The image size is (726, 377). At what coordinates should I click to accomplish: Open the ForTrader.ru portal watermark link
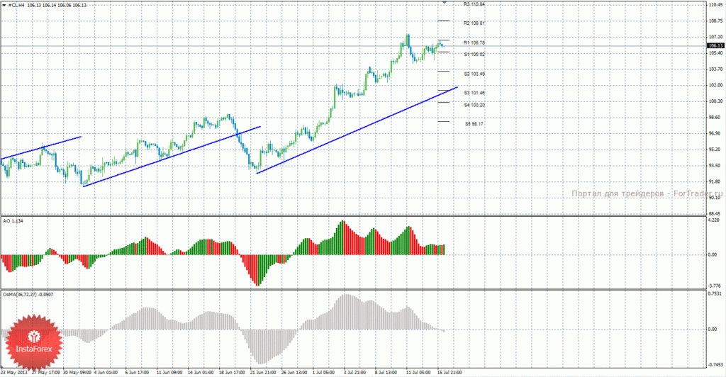click(647, 194)
